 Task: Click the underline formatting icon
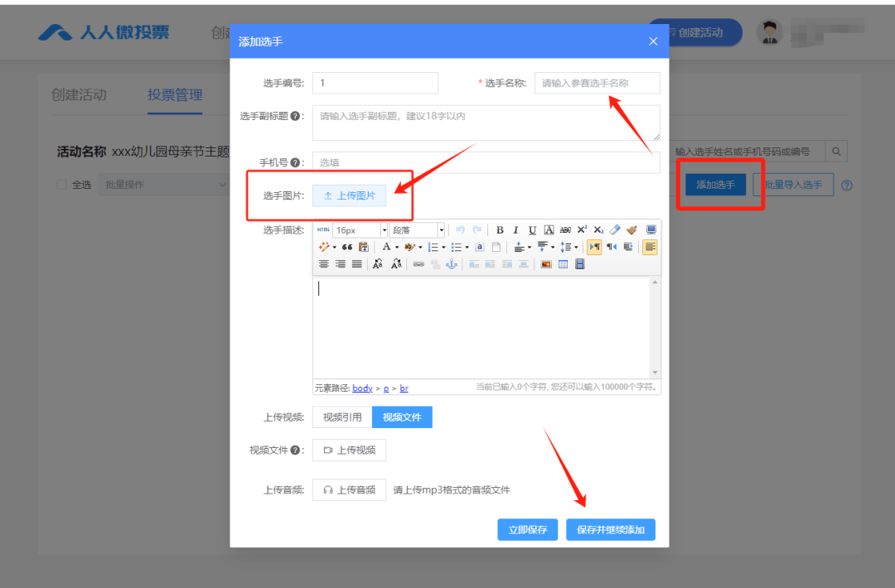[x=531, y=230]
